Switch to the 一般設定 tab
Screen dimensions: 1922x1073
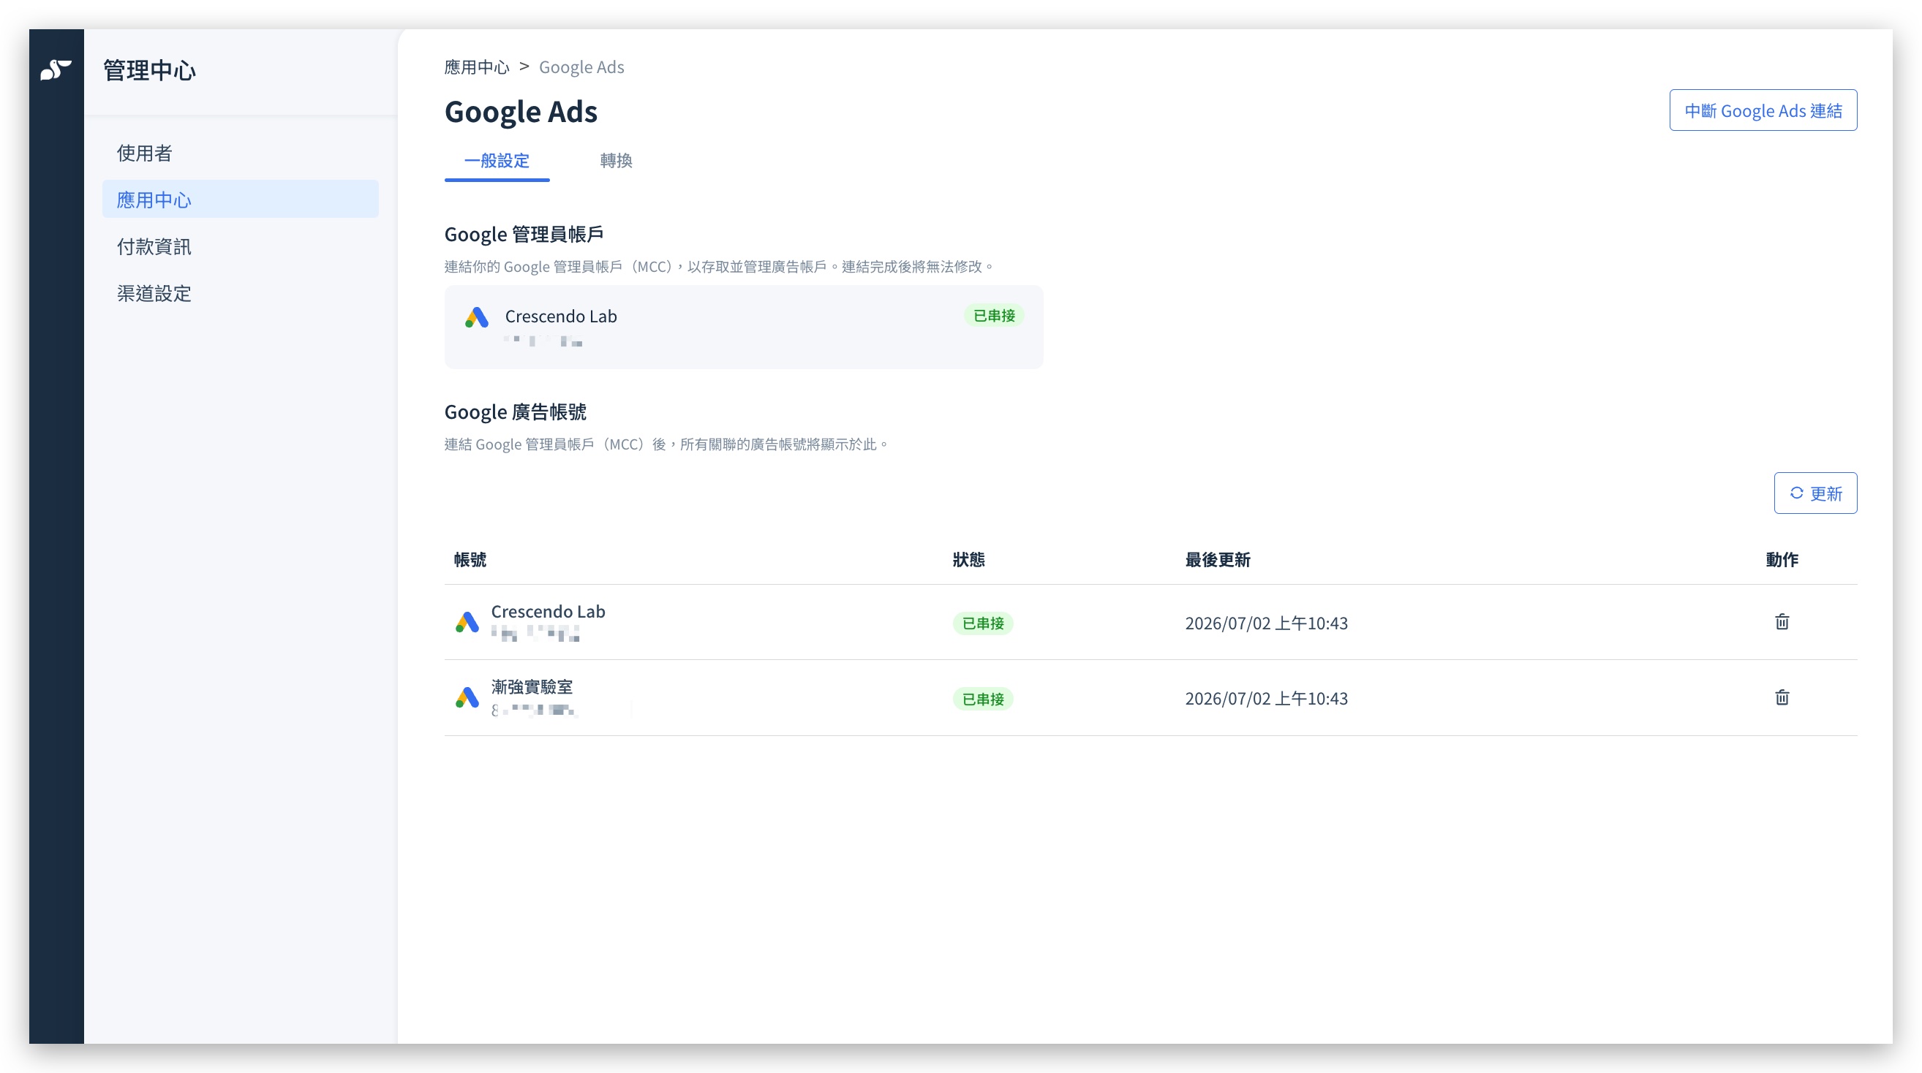coord(497,160)
